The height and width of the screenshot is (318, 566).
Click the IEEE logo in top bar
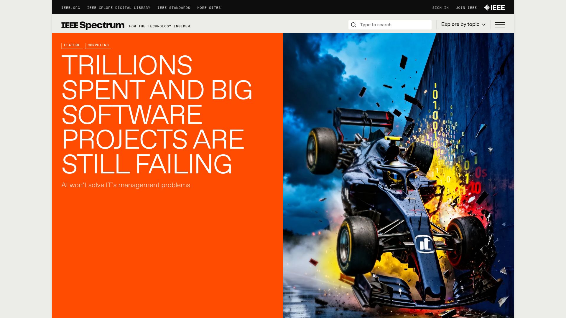494,8
